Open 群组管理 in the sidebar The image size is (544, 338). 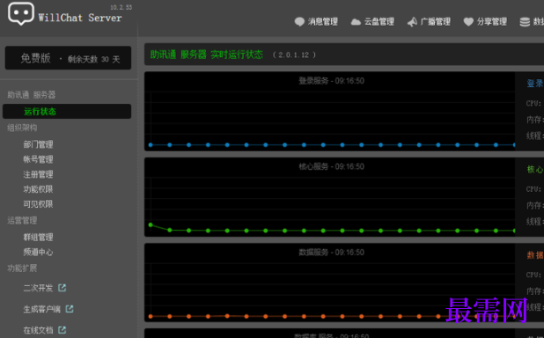(38, 237)
